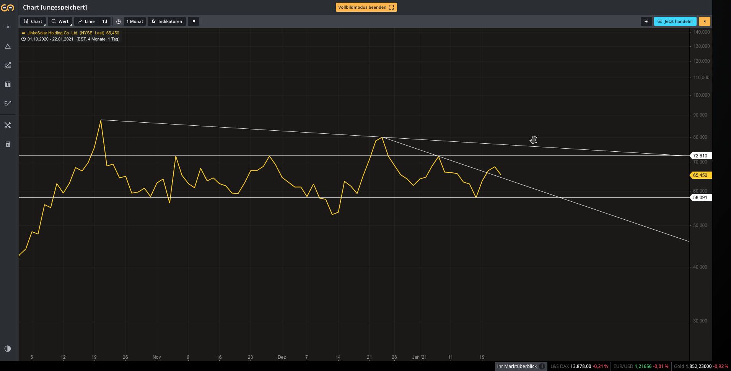Open the Wert search dropdown
The image size is (731, 371).
coord(60,21)
